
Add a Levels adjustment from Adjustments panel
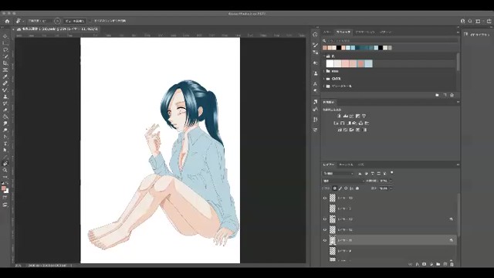[x=346, y=116]
